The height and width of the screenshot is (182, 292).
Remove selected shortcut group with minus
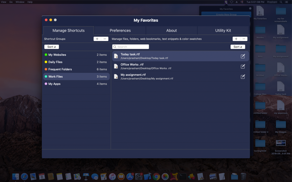click(x=104, y=39)
